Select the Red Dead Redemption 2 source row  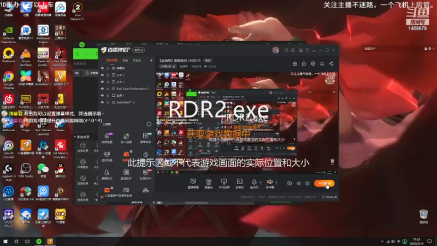pyautogui.click(x=127, y=89)
